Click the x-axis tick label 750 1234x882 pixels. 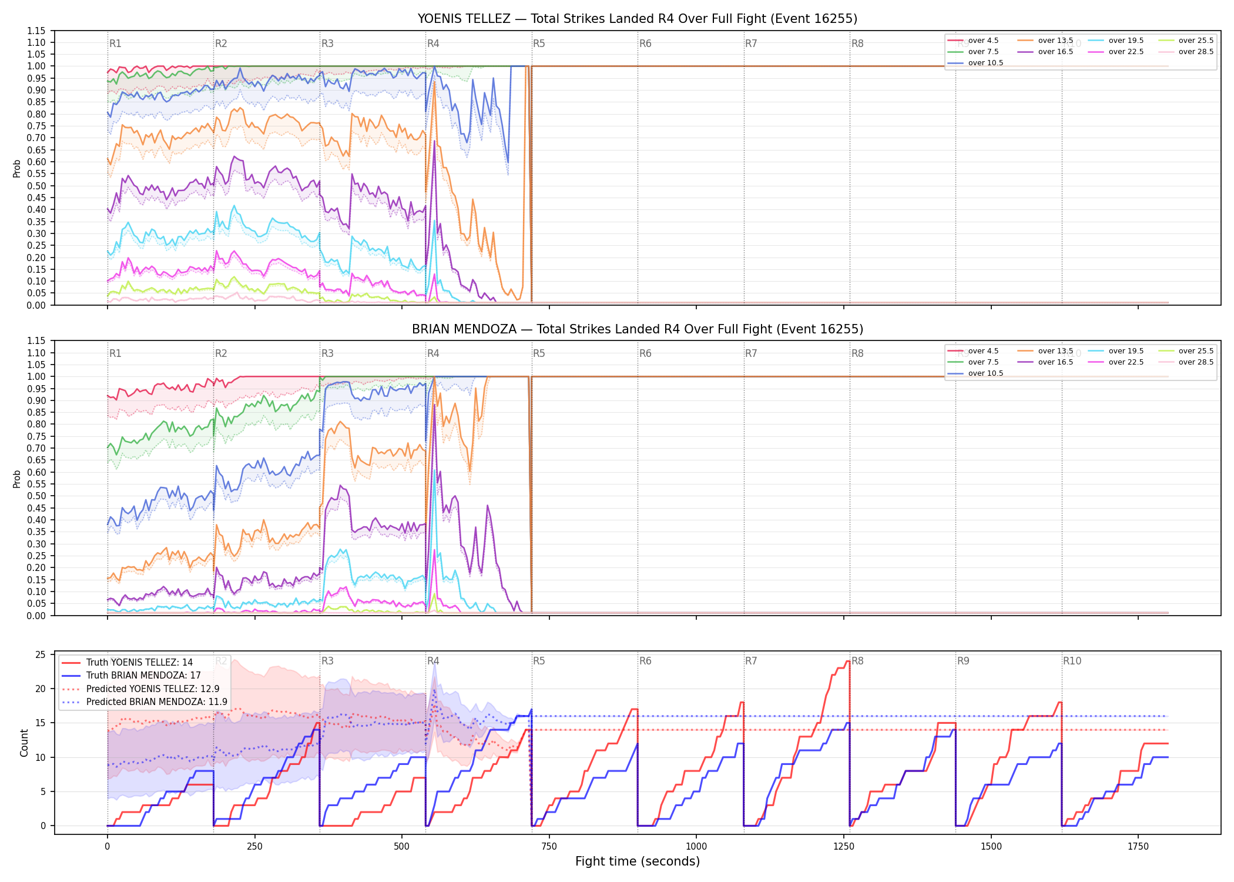coord(549,846)
